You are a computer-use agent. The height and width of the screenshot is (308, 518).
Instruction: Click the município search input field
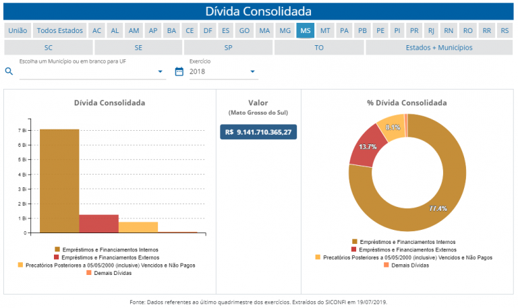click(88, 71)
